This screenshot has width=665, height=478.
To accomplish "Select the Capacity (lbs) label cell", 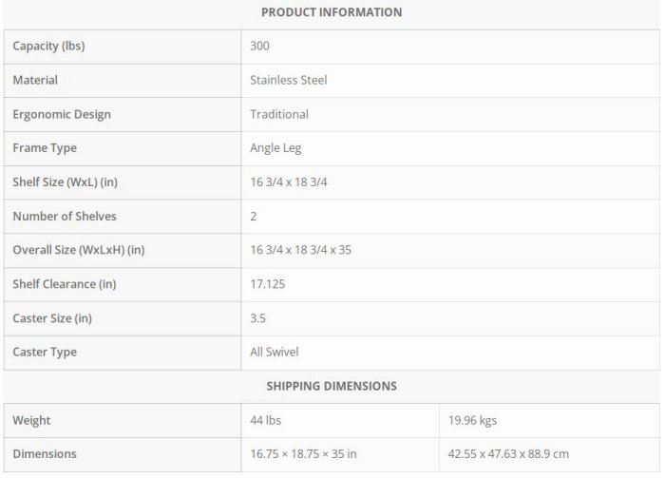I will tap(55, 47).
